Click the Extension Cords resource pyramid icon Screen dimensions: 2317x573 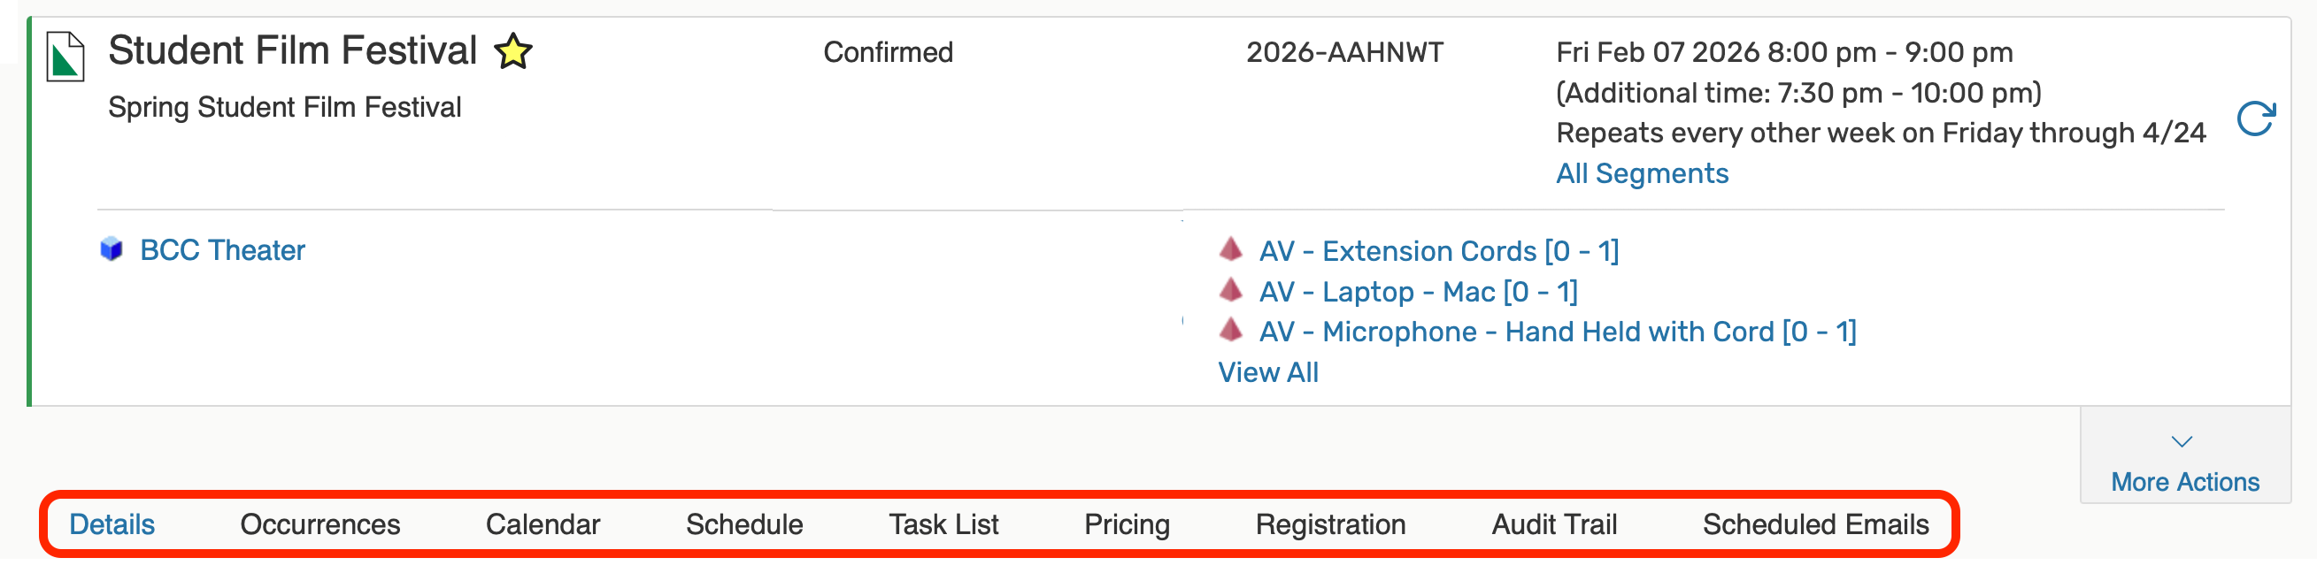coord(1230,248)
